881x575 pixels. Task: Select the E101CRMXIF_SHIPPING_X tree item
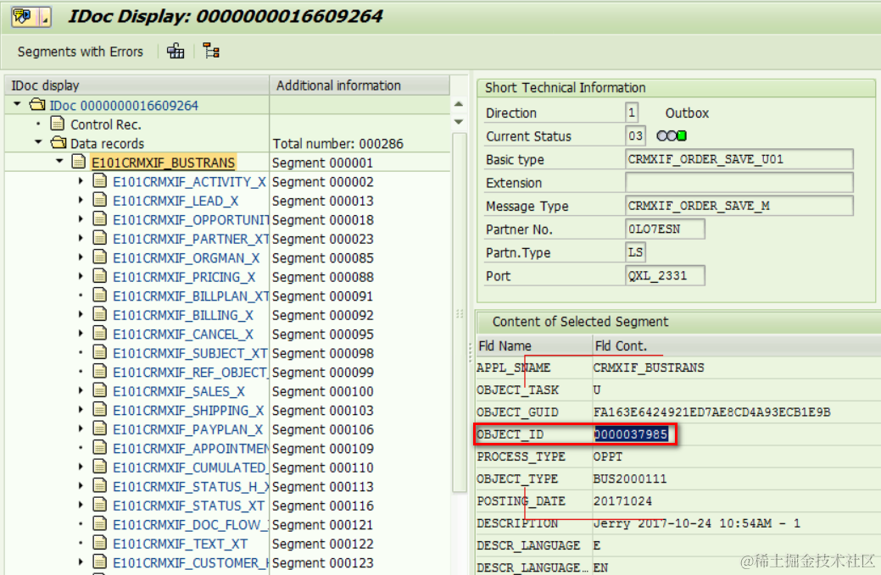pyautogui.click(x=188, y=411)
